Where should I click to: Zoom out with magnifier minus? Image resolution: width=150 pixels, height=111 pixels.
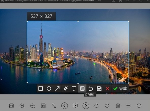[32, 106]
